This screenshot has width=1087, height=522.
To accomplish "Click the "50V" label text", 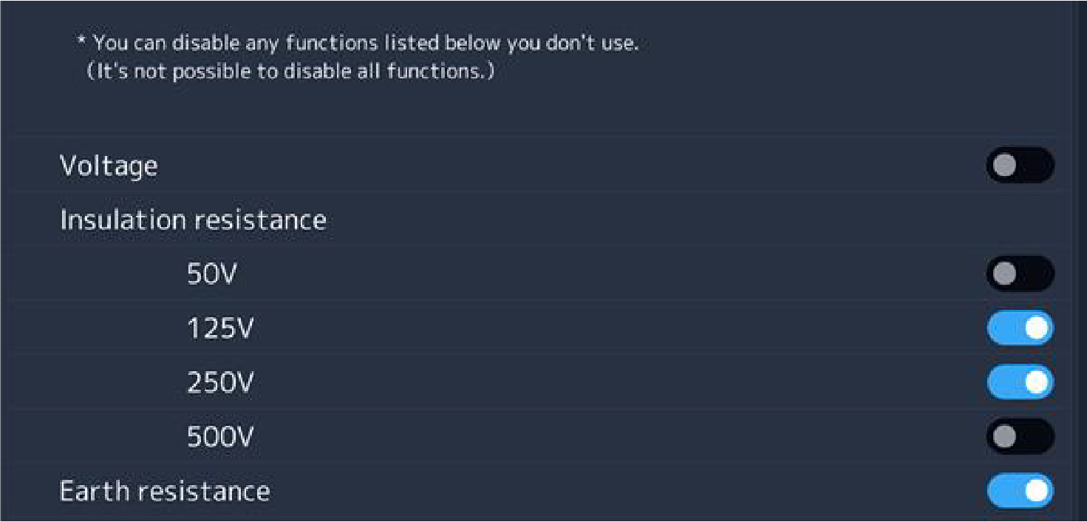I will [x=212, y=274].
